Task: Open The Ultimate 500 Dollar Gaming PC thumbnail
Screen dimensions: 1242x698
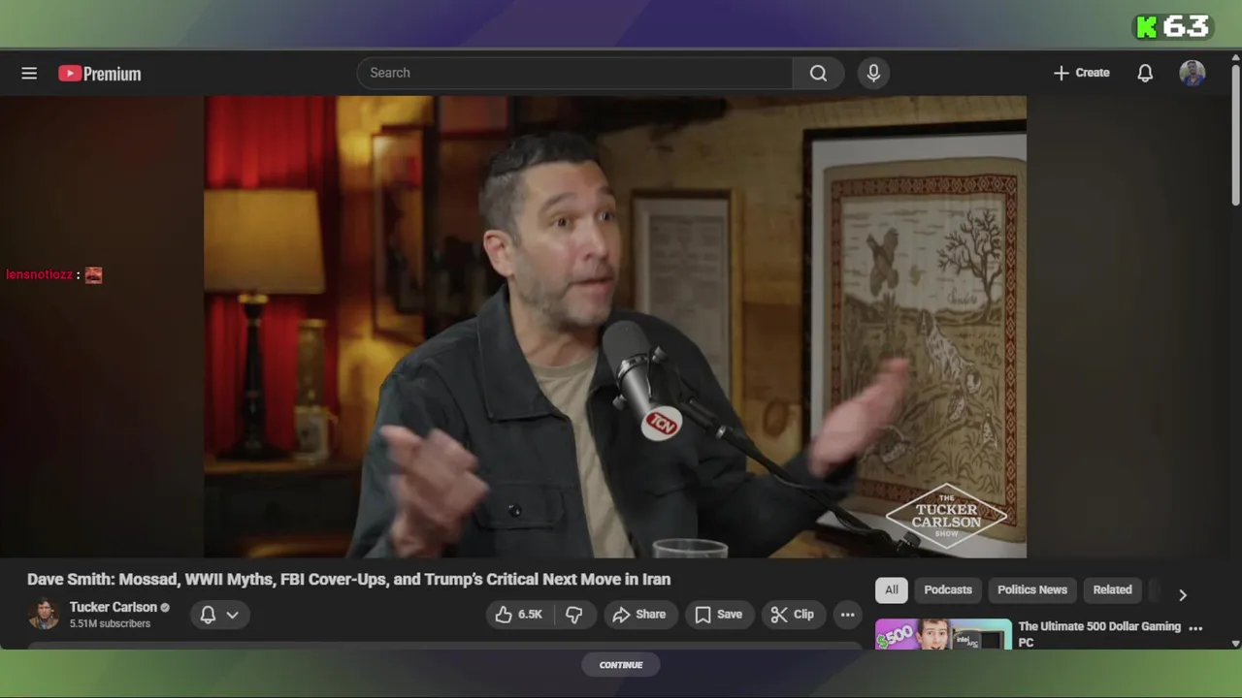Action: coord(943,634)
